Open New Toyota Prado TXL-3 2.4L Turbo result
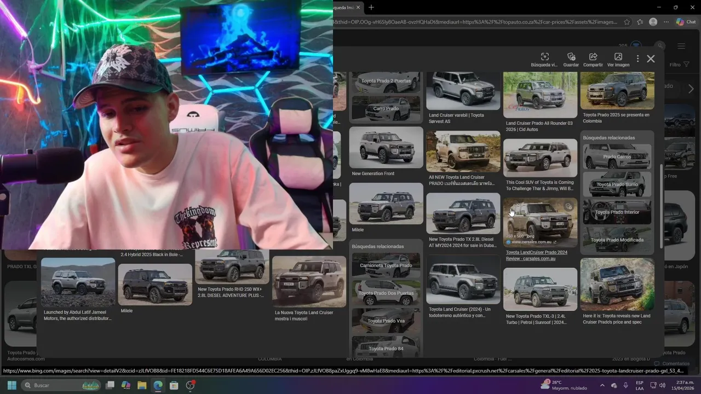This screenshot has height=394, width=701. (540, 289)
